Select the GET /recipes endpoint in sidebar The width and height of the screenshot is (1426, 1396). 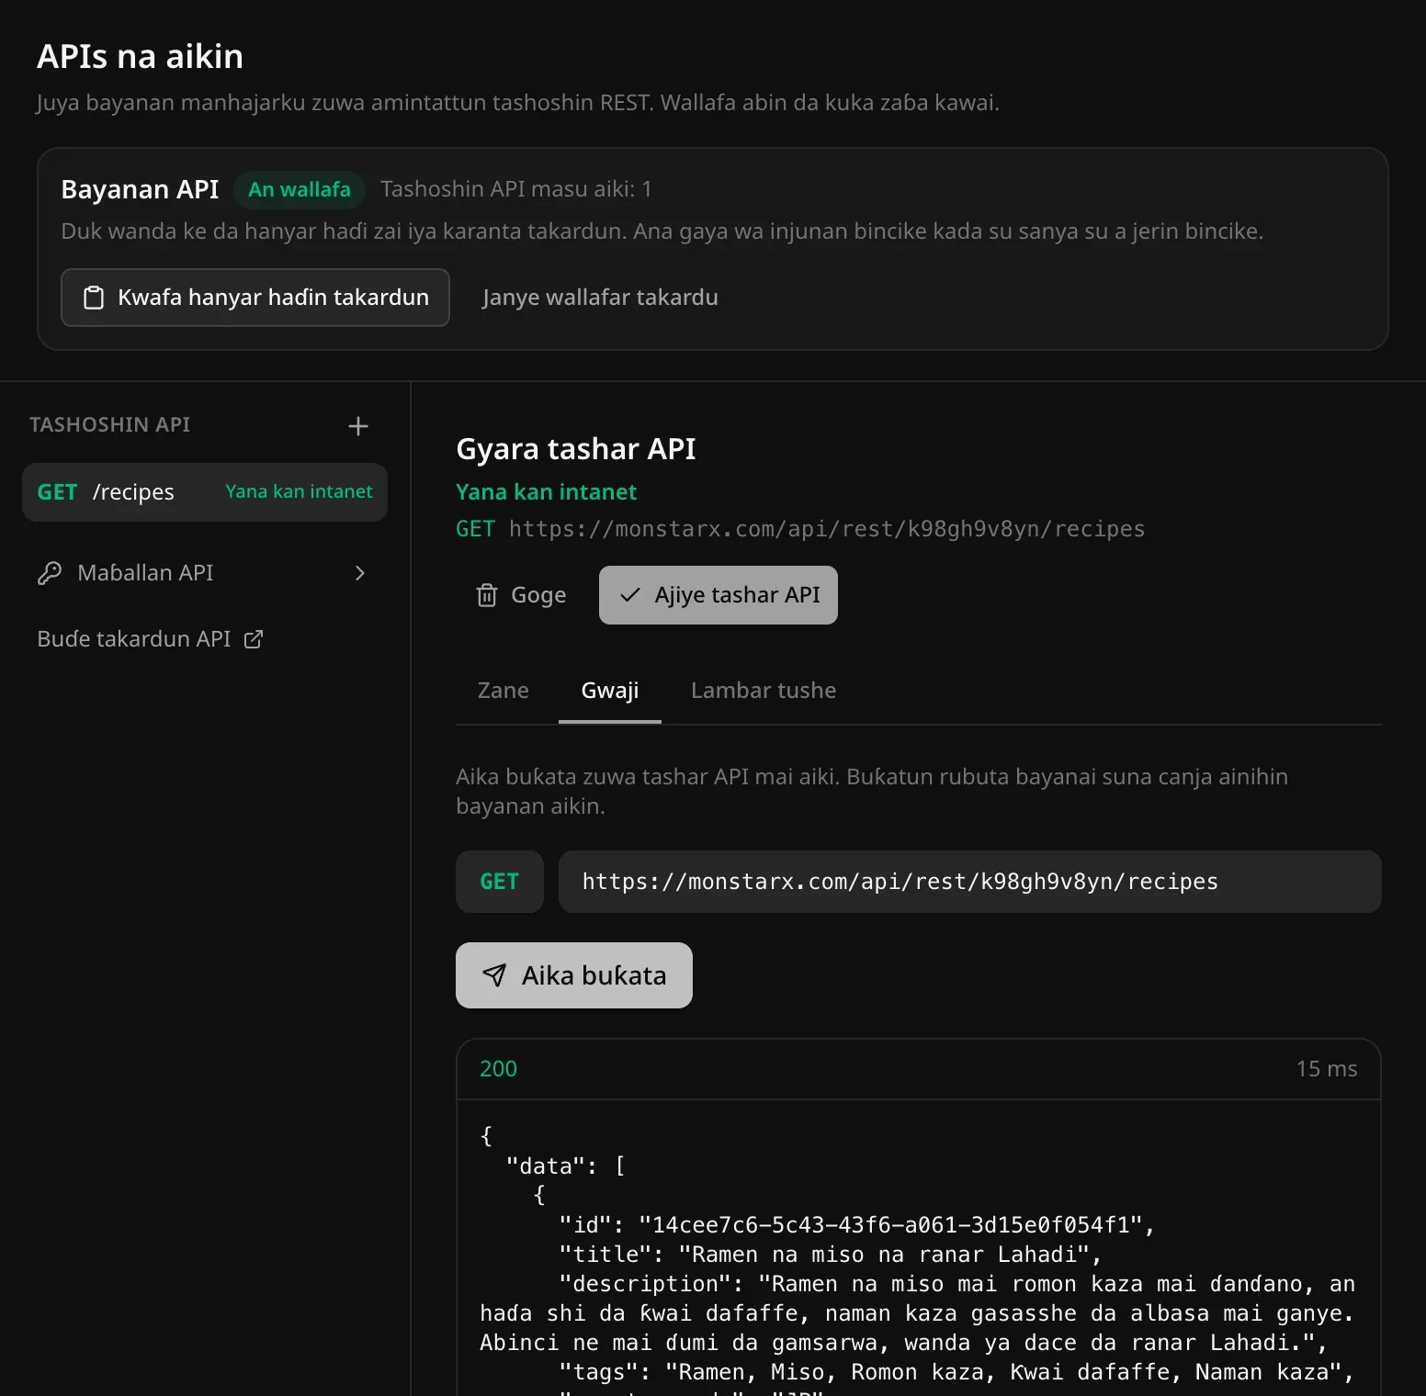[x=205, y=492]
